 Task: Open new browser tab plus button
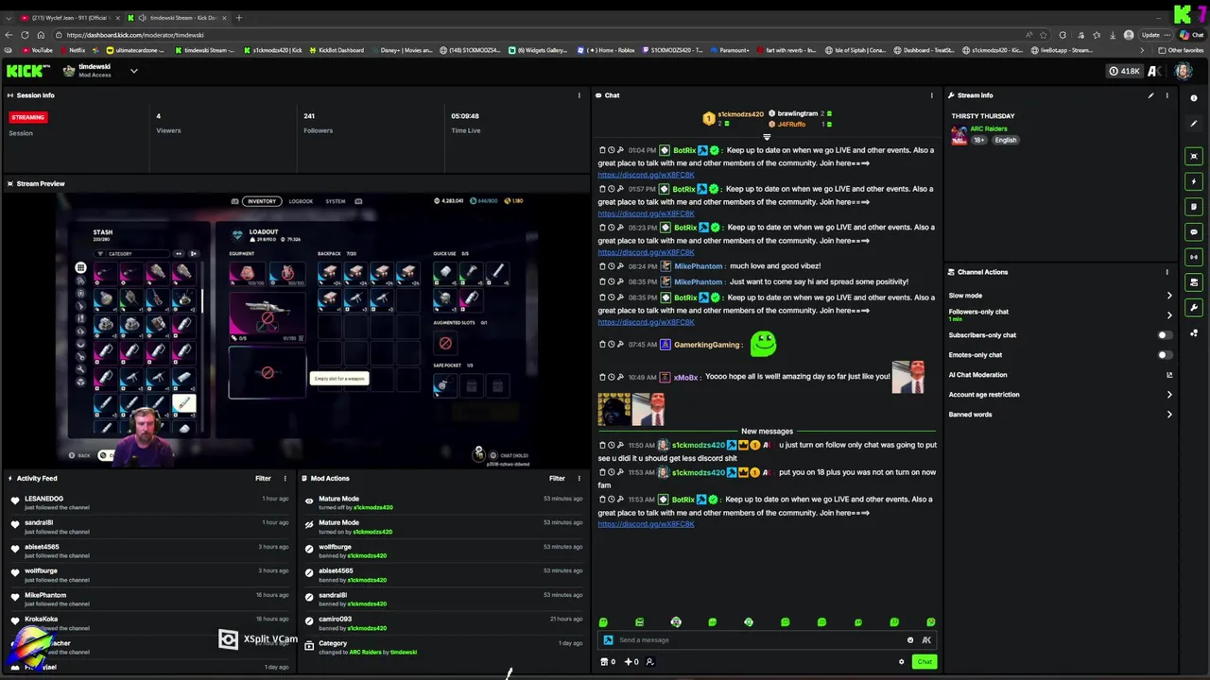point(238,18)
